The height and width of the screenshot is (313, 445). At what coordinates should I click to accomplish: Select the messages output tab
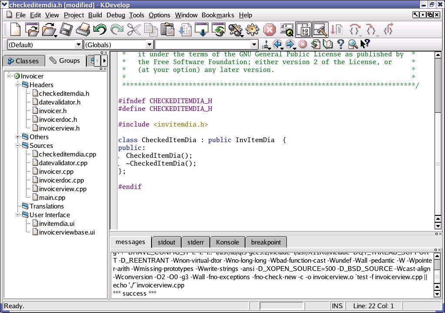pos(130,242)
